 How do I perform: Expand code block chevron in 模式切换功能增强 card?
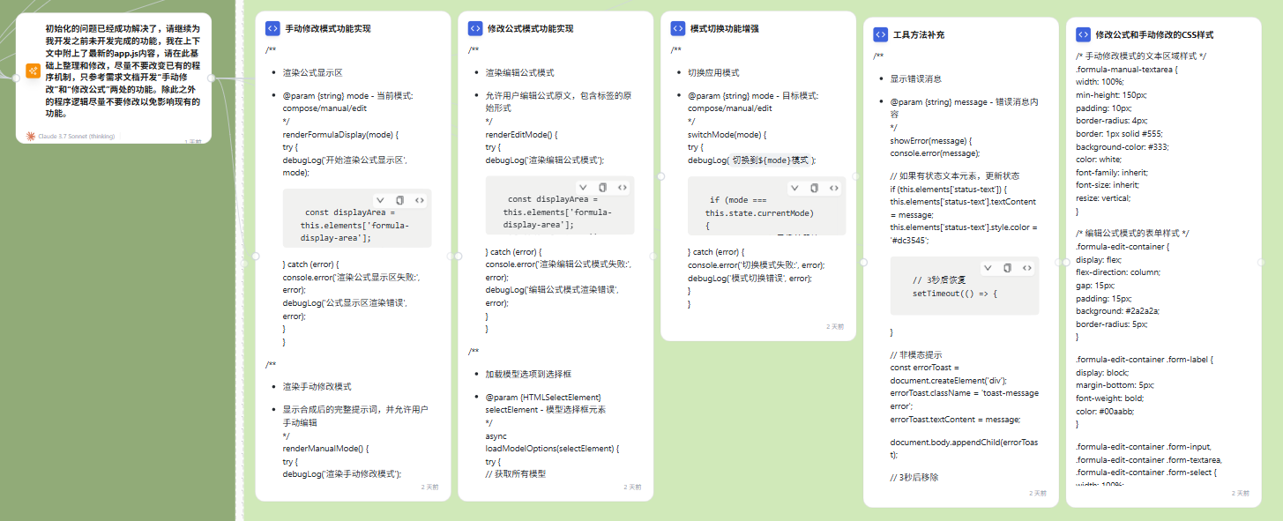[x=794, y=188]
